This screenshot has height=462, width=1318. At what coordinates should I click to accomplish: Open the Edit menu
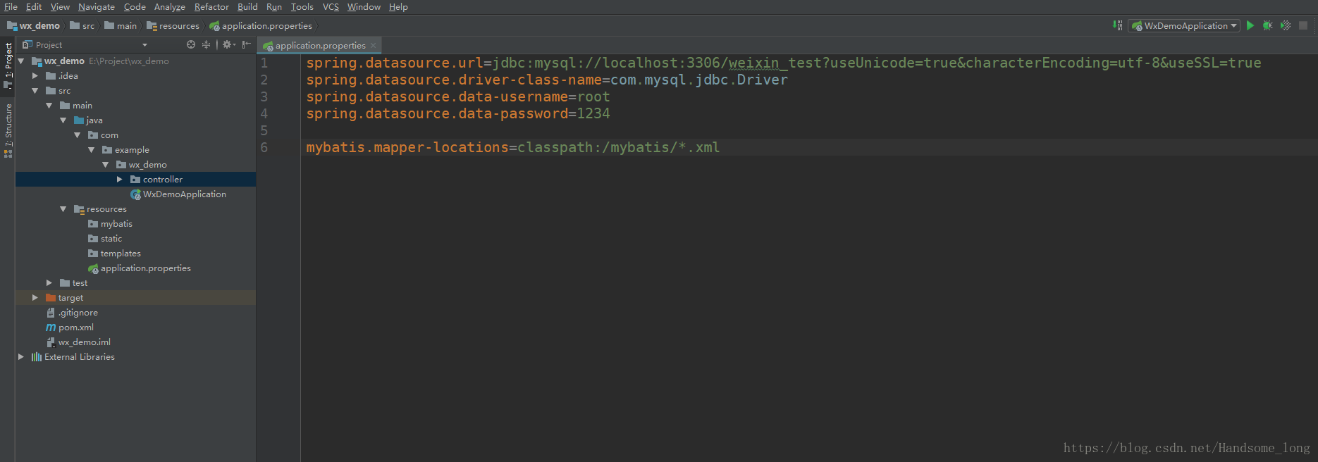(34, 7)
